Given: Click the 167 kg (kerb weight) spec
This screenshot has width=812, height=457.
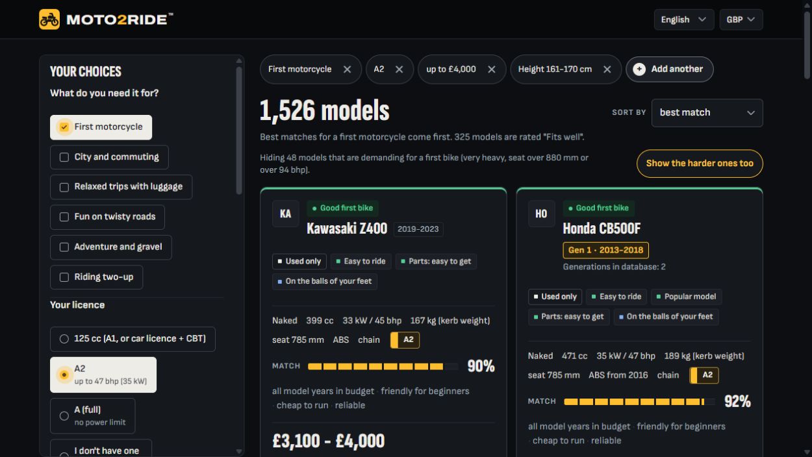Looking at the screenshot, I should pyautogui.click(x=450, y=321).
